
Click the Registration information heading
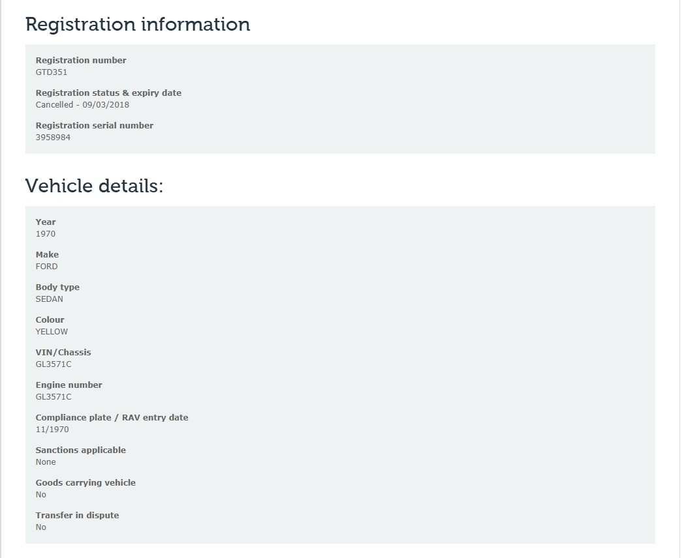pos(138,25)
